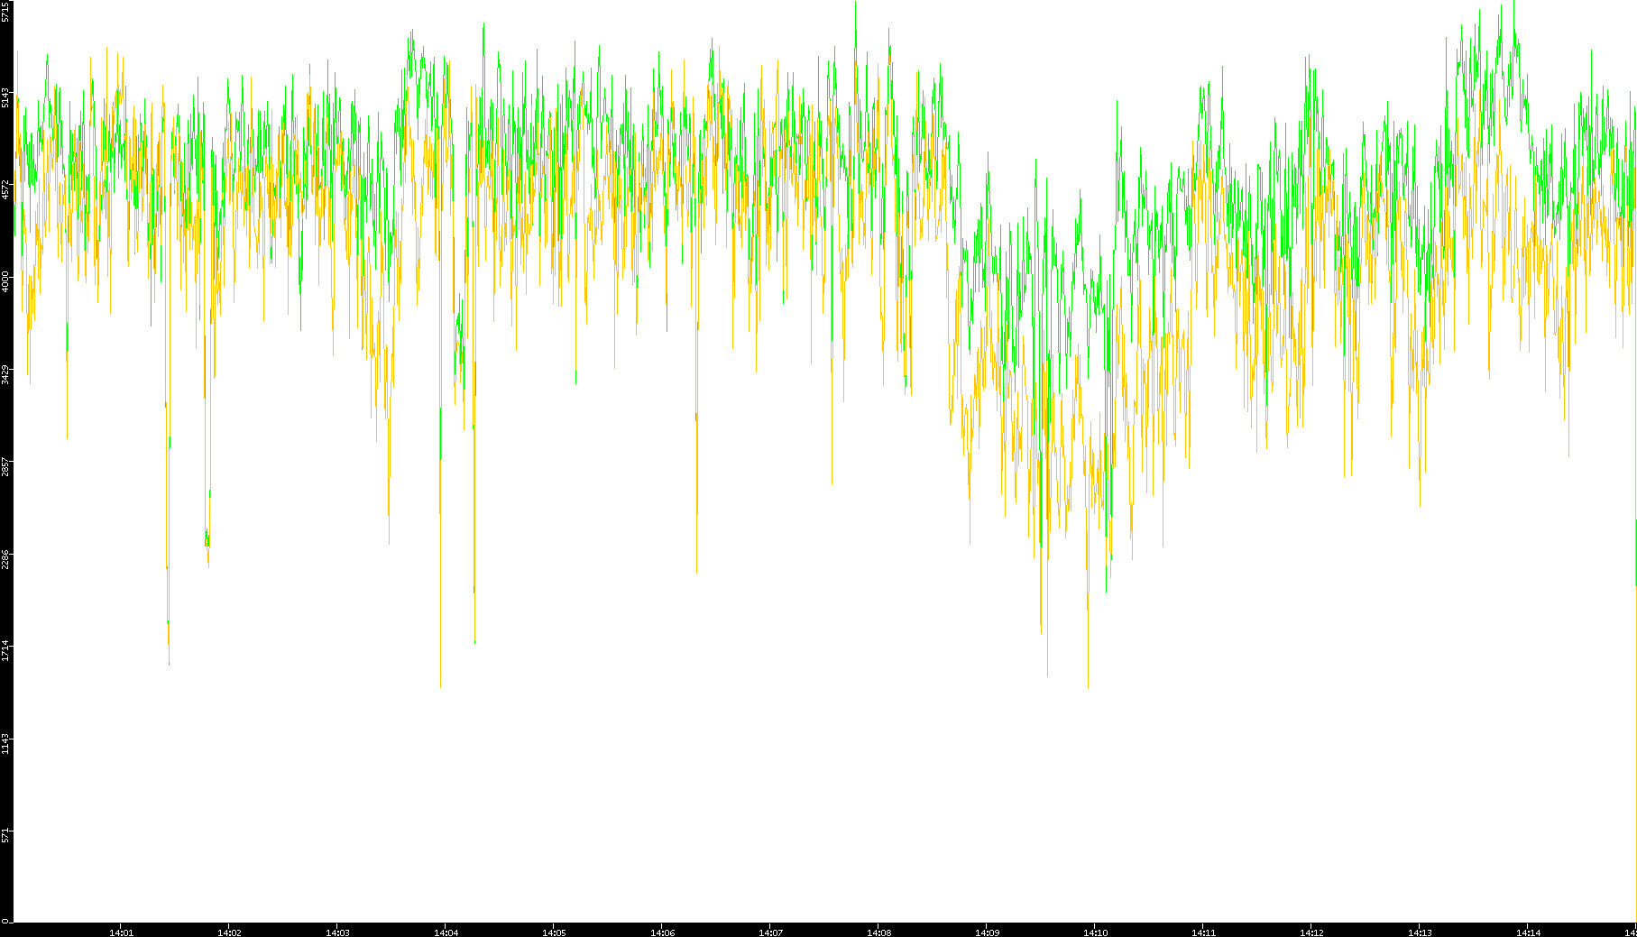Click the 571 y-axis label
This screenshot has width=1637, height=937.
5,836
